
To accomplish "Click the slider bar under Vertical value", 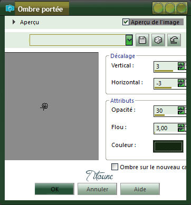I will [x=164, y=71].
